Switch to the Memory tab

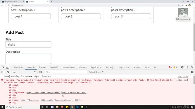pyautogui.click(x=83, y=67)
